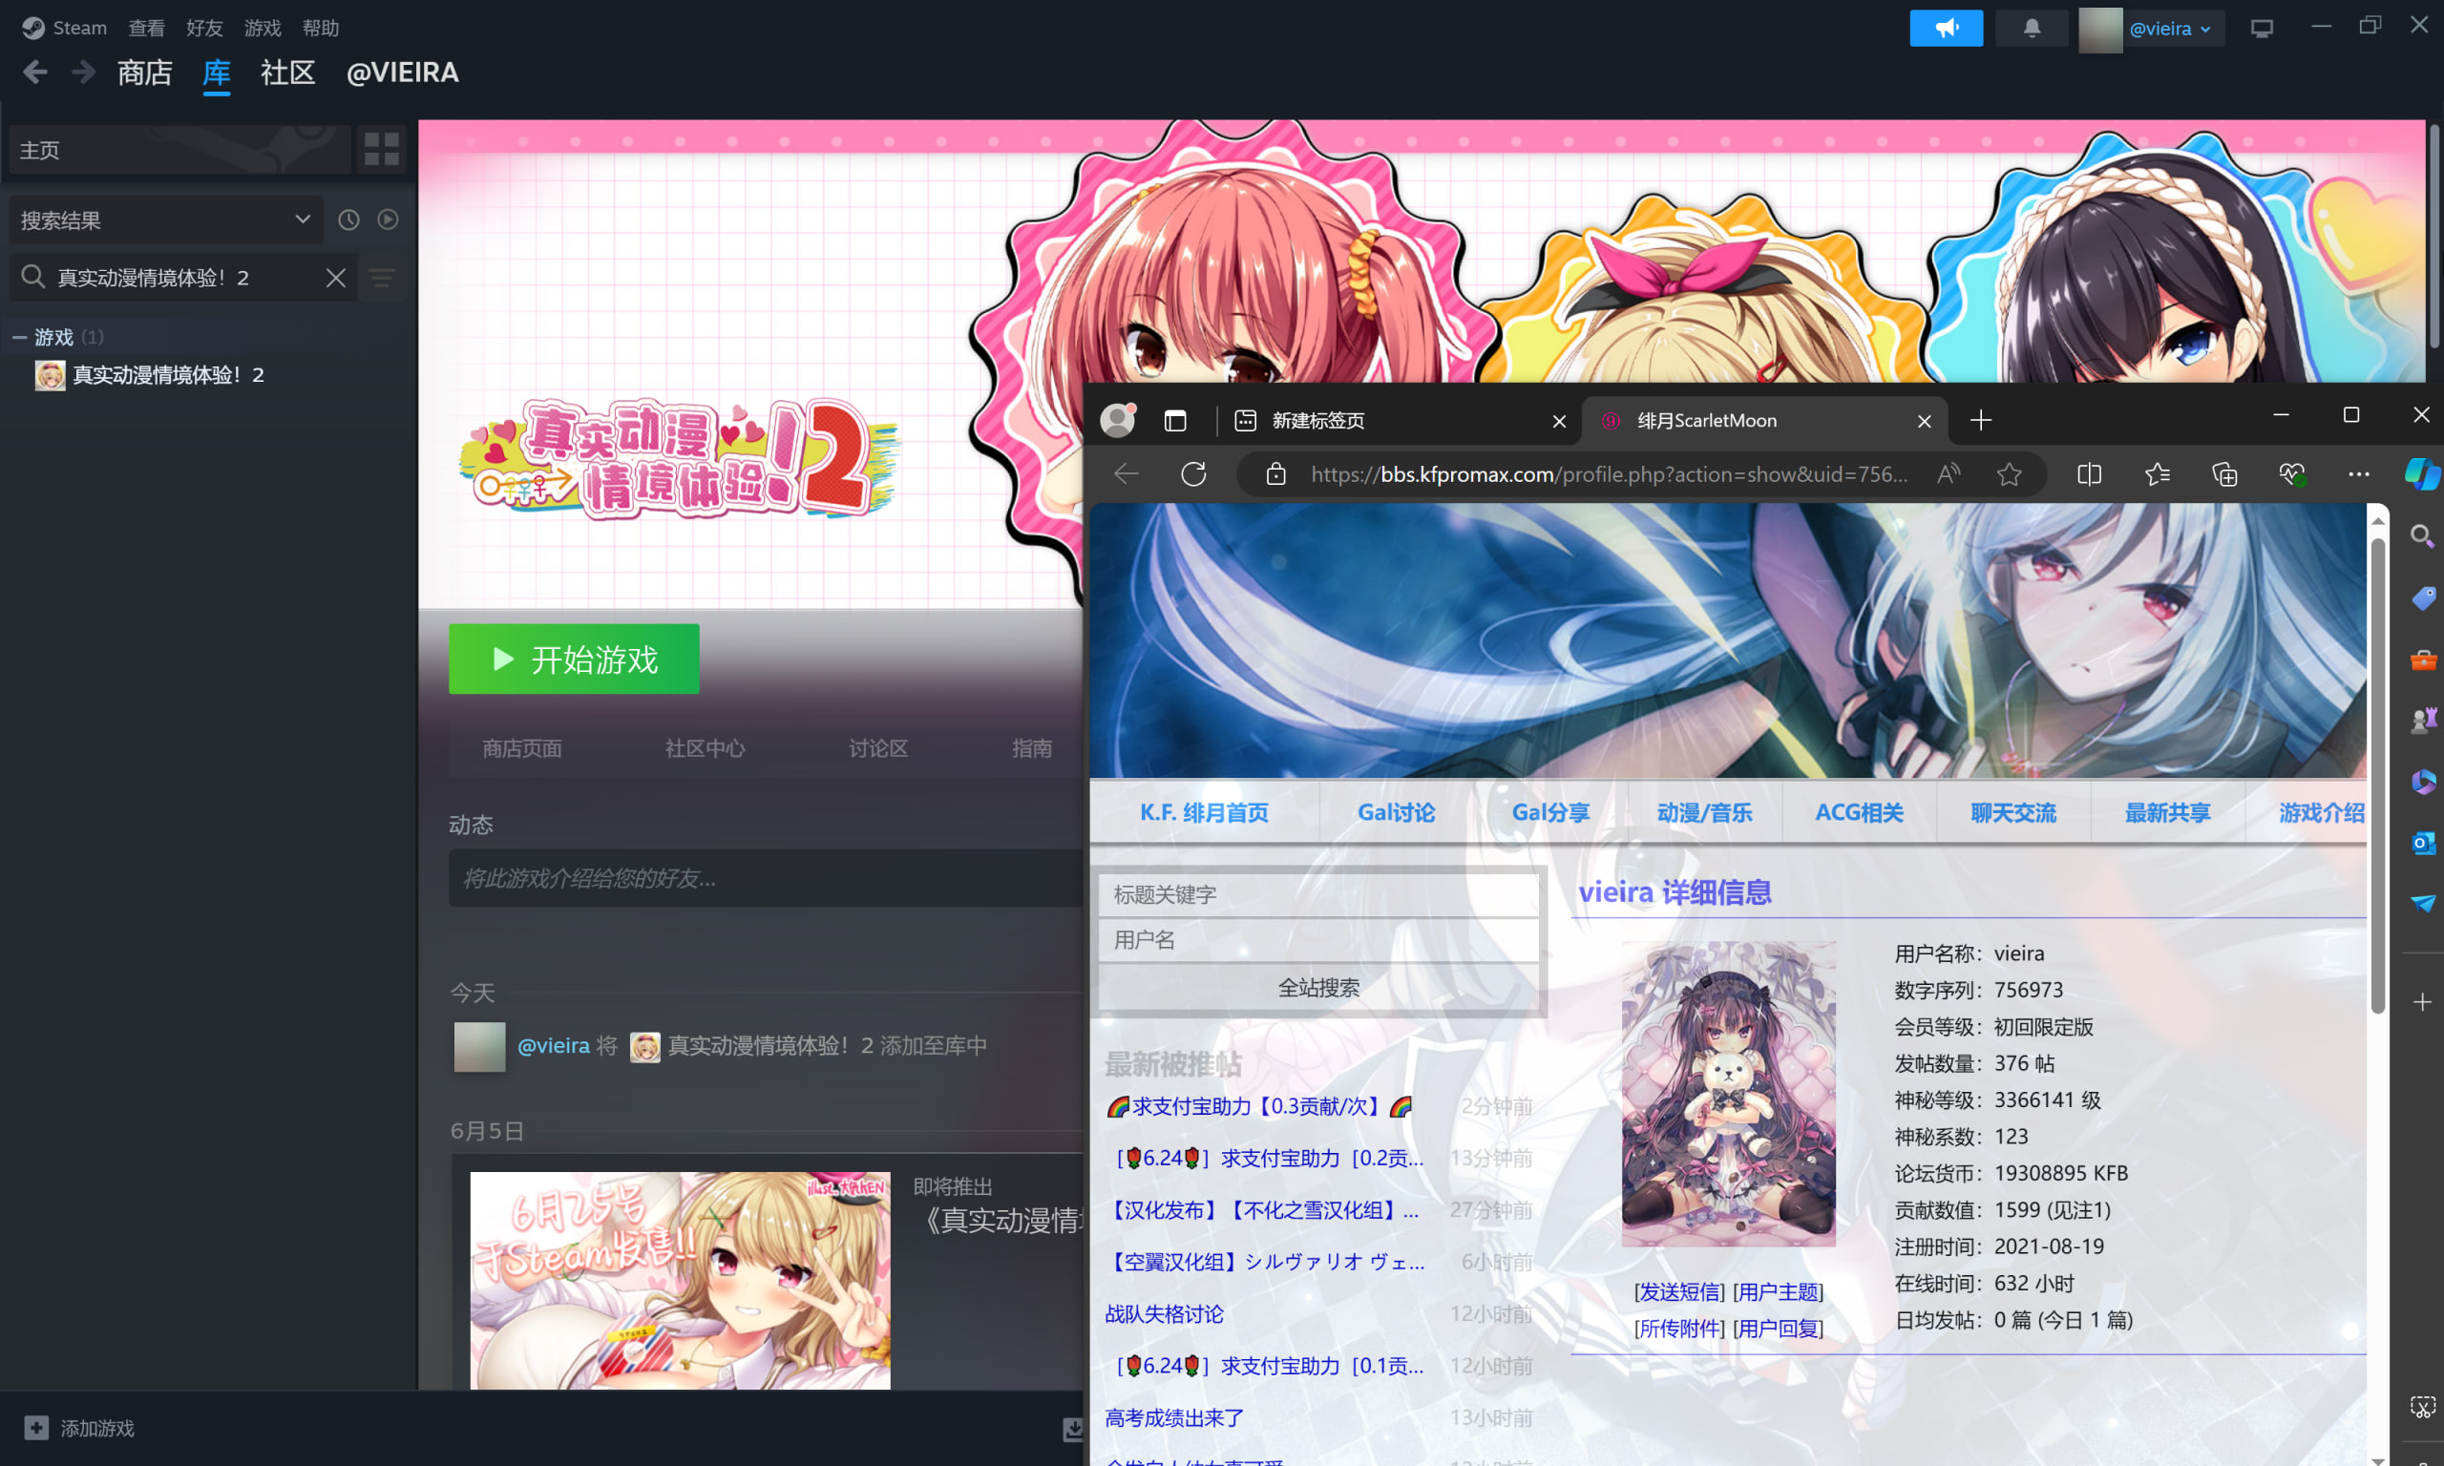
Task: Click the browser page vertical scrollbar
Action: tap(2378, 770)
